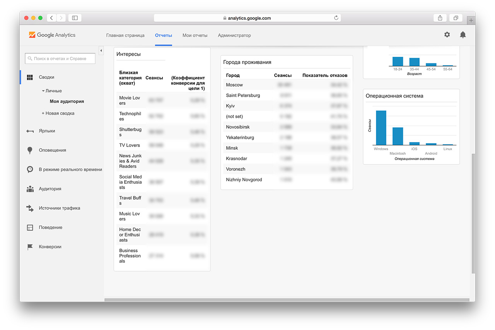Click the Источники трафика arrows icon
495x330 pixels.
coord(30,208)
